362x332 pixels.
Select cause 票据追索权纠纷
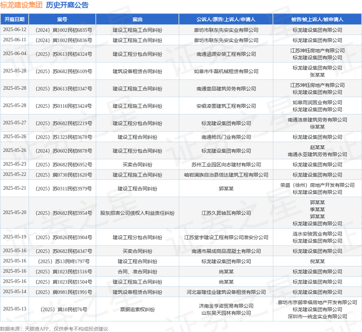(x=138, y=309)
